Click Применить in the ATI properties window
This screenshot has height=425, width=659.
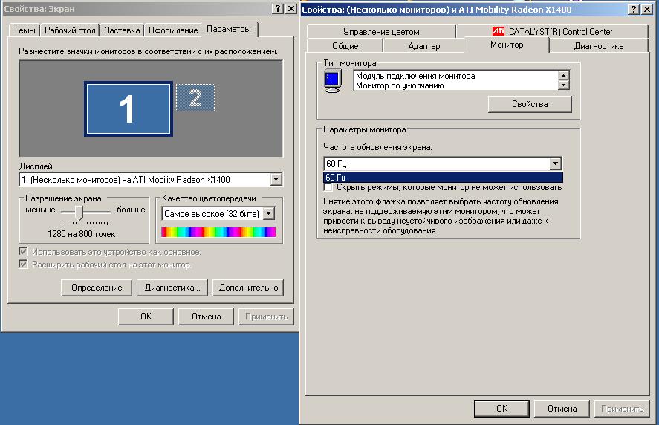pos(622,408)
